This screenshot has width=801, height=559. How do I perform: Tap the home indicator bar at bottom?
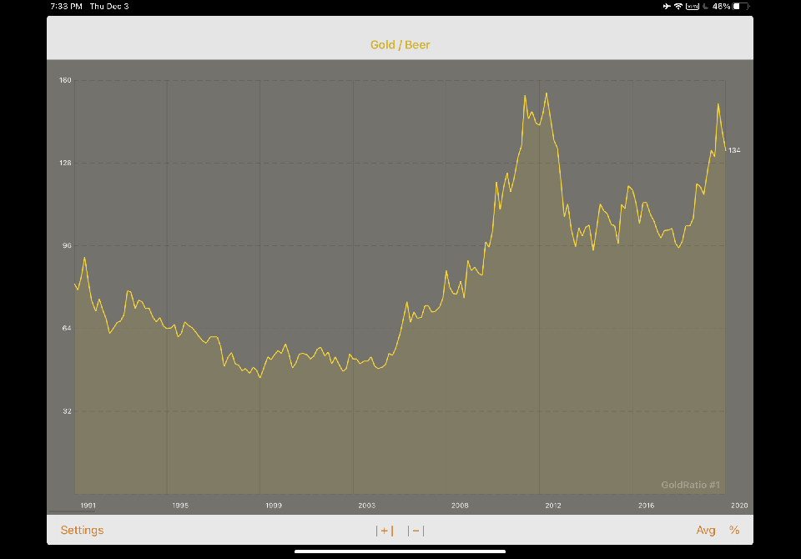[x=400, y=551]
